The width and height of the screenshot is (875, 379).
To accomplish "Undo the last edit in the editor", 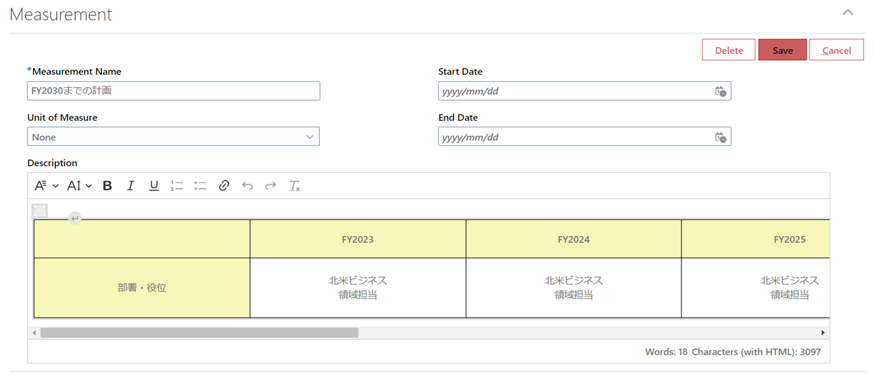I will point(247,185).
